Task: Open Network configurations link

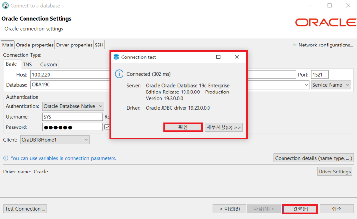Action: [326, 45]
